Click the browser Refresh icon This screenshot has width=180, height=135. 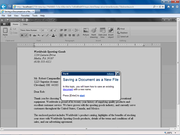coord(160,7)
